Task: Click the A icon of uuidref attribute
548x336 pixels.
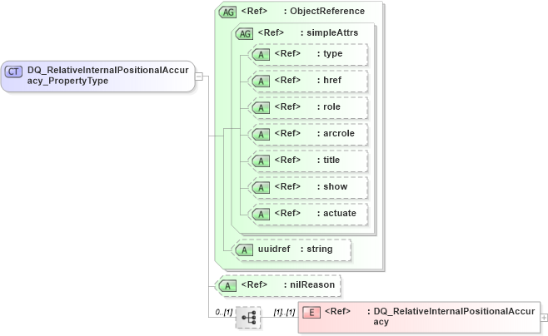Action: point(244,250)
